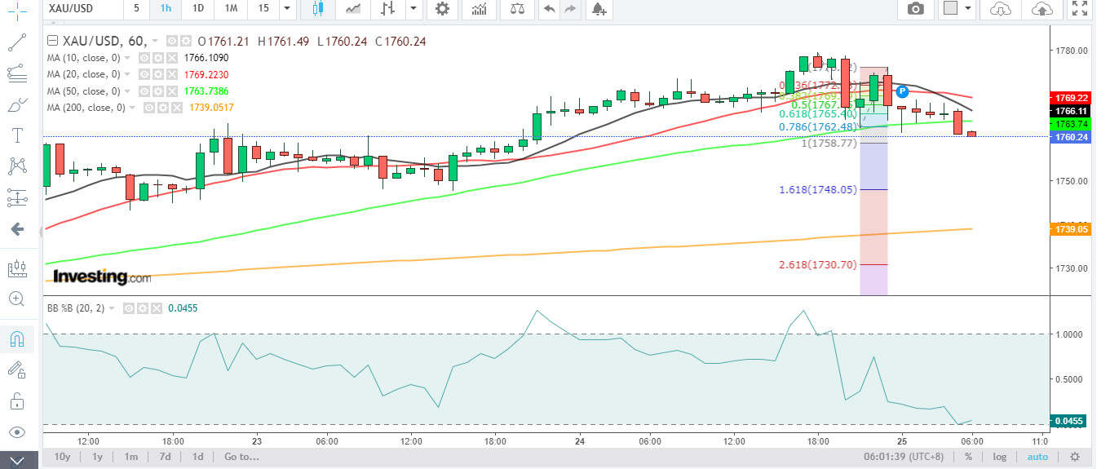The width and height of the screenshot is (1110, 469).
Task: Take a chart snapshot with the camera icon
Action: pos(916,9)
